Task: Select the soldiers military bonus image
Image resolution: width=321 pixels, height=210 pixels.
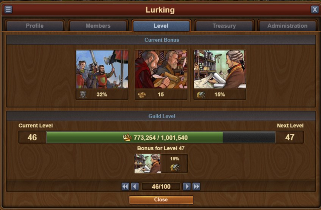Action: [x=102, y=69]
